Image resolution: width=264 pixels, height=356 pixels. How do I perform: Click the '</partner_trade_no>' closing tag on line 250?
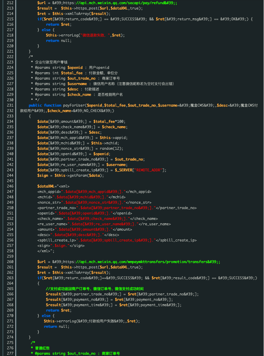click(176, 208)
